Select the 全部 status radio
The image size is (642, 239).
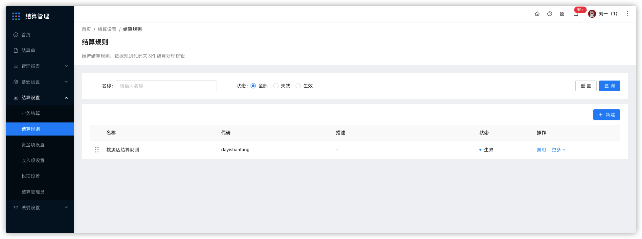(253, 86)
